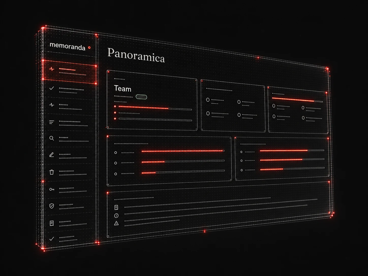Click the red bar atop the top-right card

pyautogui.click(x=293, y=99)
